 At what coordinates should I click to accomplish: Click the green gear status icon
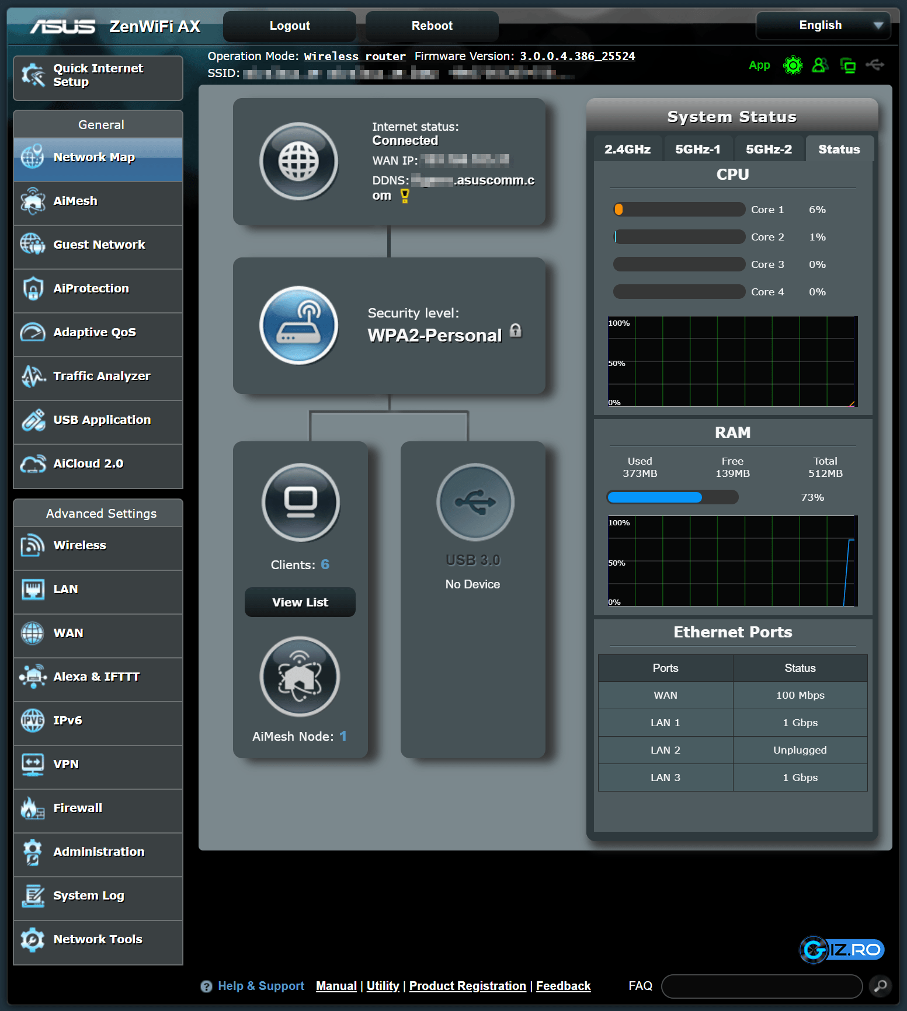[x=793, y=65]
